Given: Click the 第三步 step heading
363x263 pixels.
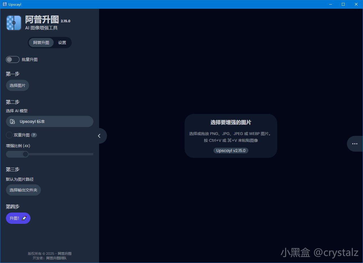Looking at the screenshot, I should [x=13, y=169].
